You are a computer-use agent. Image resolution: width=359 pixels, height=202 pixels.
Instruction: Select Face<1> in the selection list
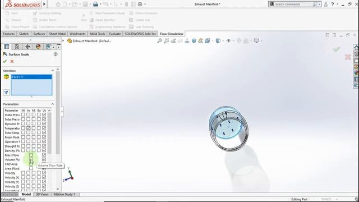point(31,77)
